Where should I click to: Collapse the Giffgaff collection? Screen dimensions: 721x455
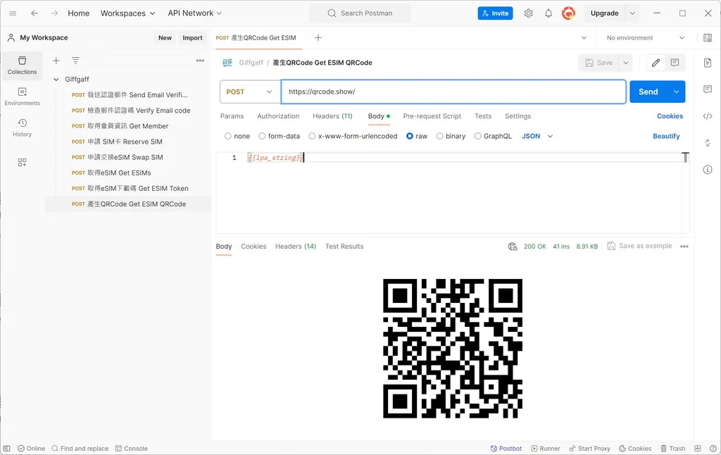tap(56, 80)
